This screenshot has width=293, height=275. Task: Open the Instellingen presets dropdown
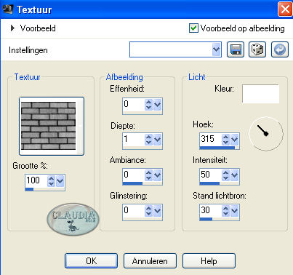click(x=216, y=49)
